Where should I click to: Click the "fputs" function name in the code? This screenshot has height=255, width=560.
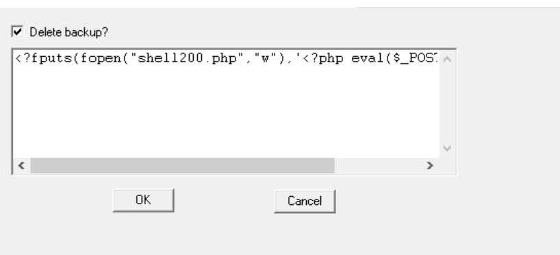pyautogui.click(x=52, y=58)
